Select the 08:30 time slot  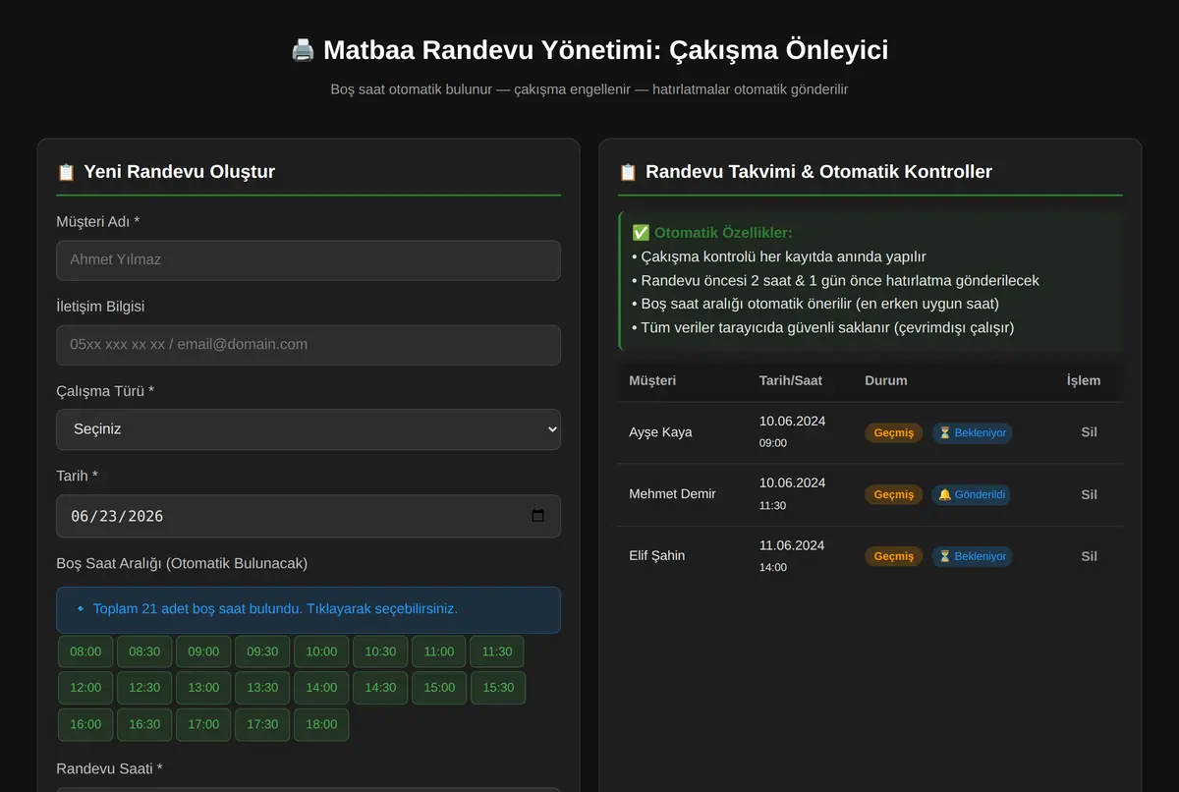(x=144, y=651)
